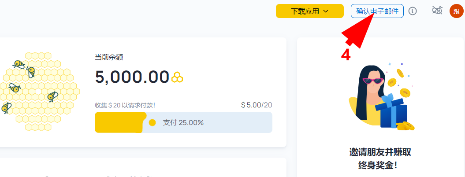
Task: Click the 收集$20以请求付款 text
Action: [x=125, y=105]
